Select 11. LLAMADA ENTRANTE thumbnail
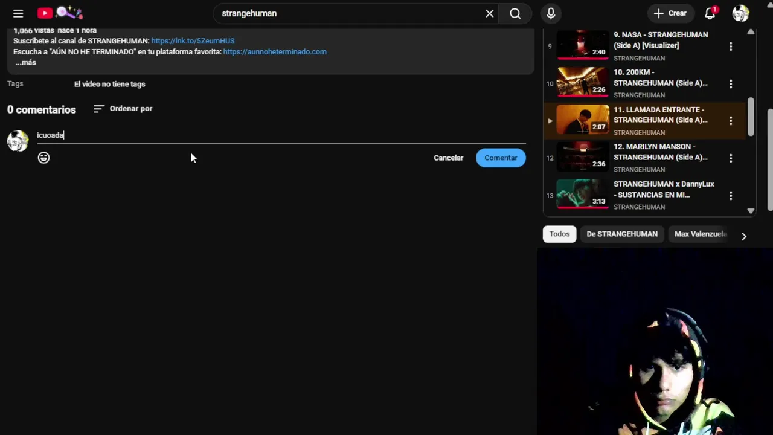 coord(583,119)
